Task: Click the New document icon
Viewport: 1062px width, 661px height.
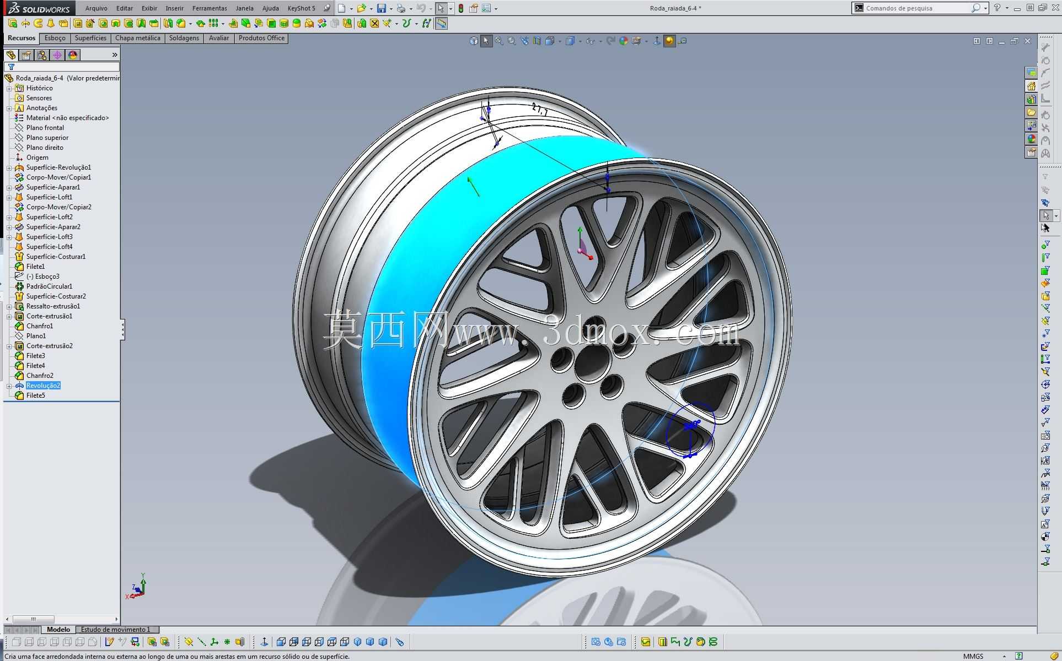Action: [x=342, y=8]
